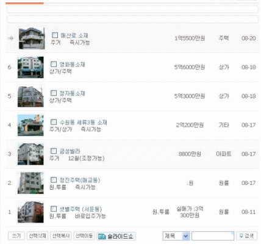Select price 5억3000만원
The height and width of the screenshot is (244, 261).
190,96
